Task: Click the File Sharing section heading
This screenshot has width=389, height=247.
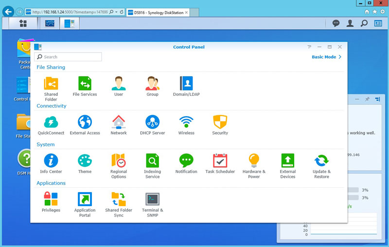Action: point(51,67)
